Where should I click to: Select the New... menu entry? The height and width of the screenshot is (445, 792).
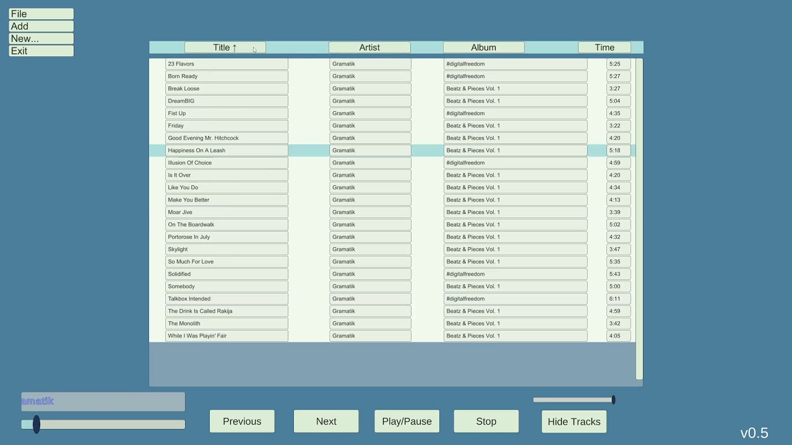click(41, 38)
